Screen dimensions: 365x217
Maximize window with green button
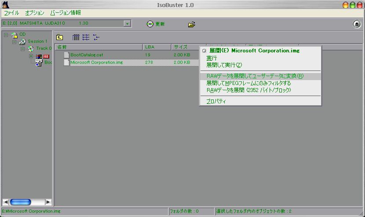tap(352, 5)
